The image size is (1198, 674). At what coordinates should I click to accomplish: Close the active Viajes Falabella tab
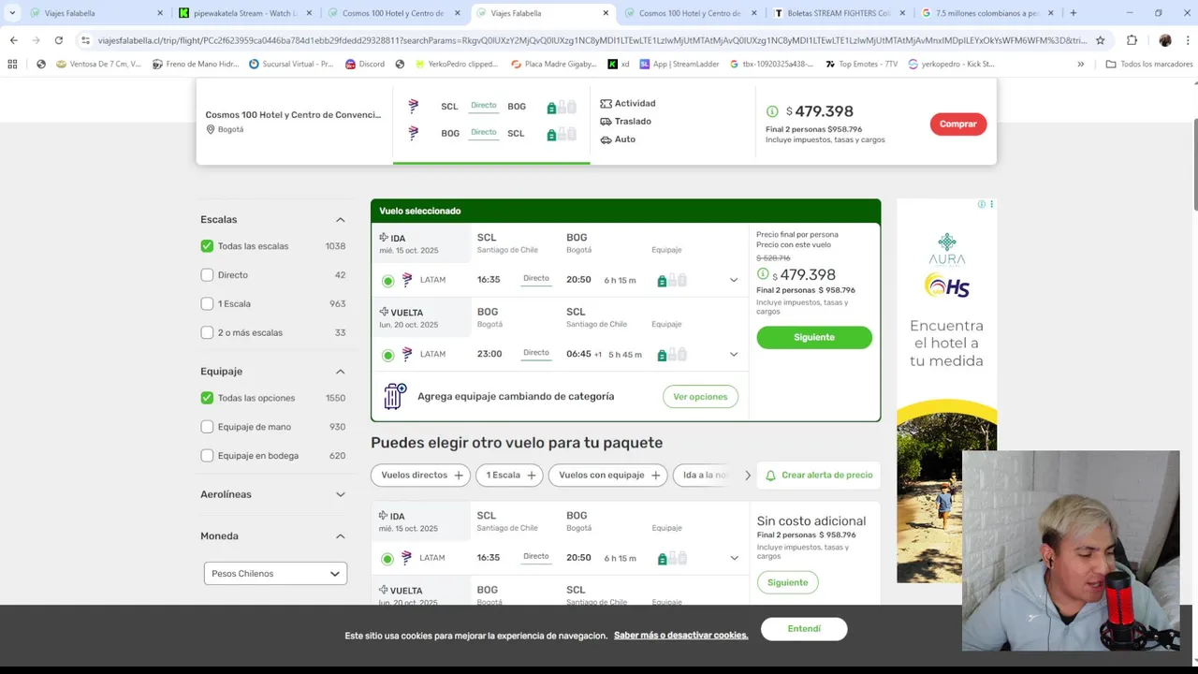[x=606, y=13]
